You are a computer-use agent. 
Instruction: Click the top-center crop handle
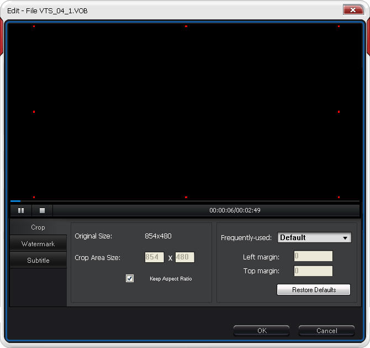point(186,27)
